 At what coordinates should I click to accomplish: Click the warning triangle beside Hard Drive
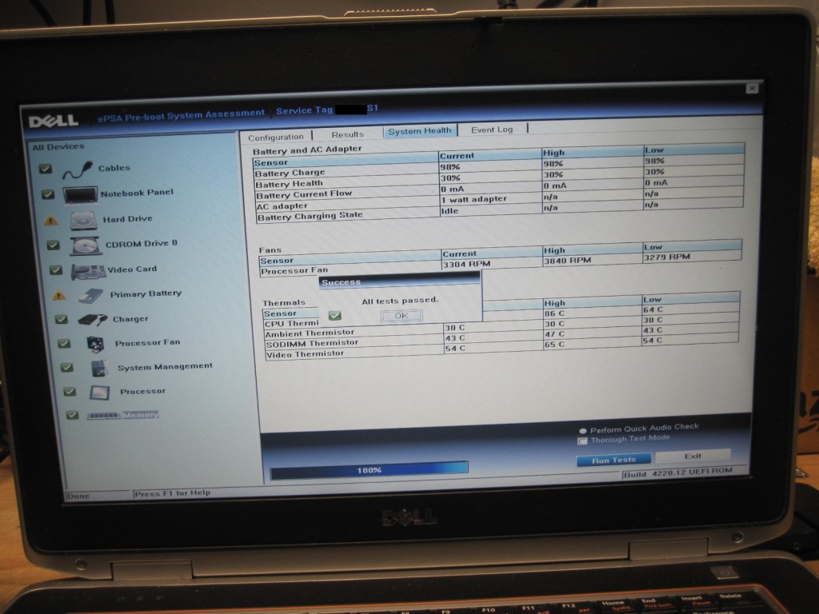(50, 221)
